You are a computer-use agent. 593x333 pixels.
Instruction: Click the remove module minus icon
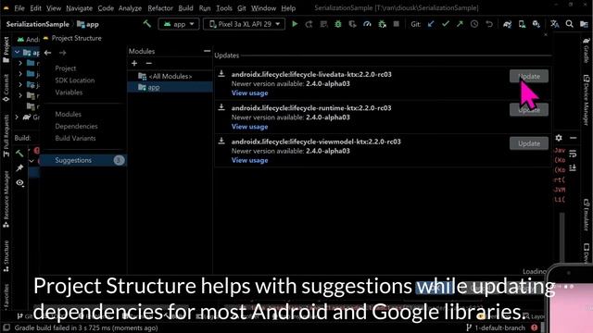point(149,64)
